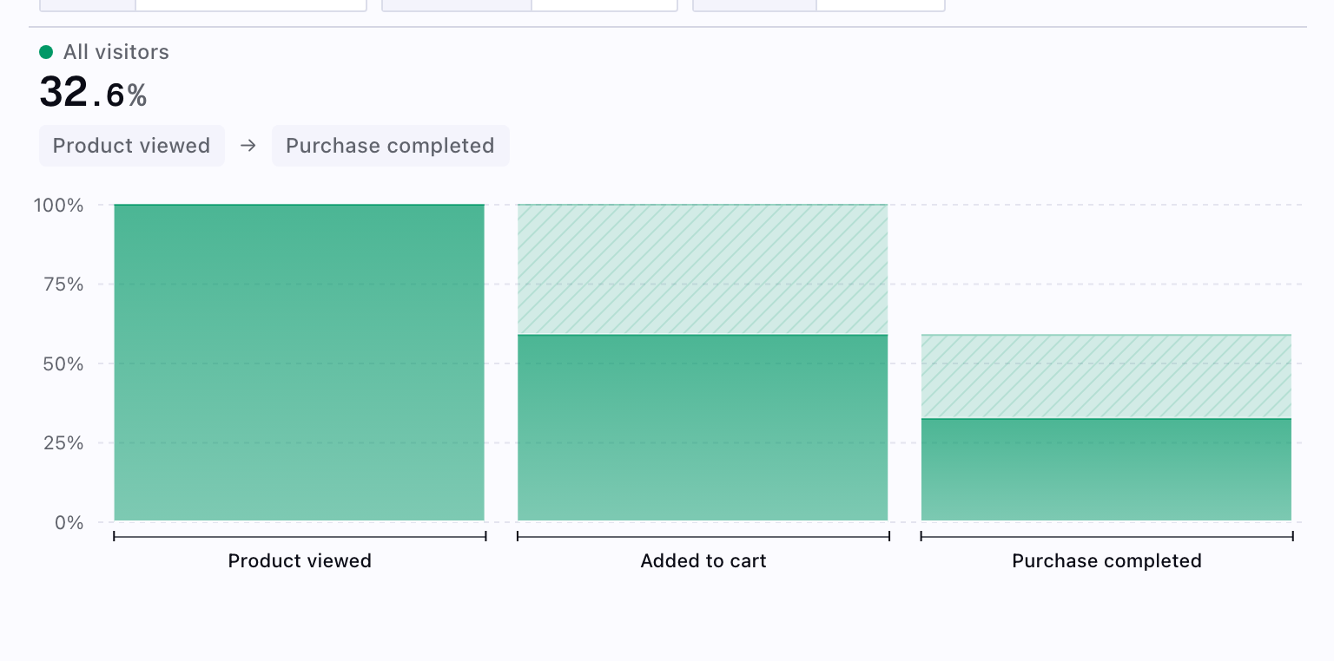Click the arrow between funnel step pills
The width and height of the screenshot is (1334, 661).
click(248, 146)
